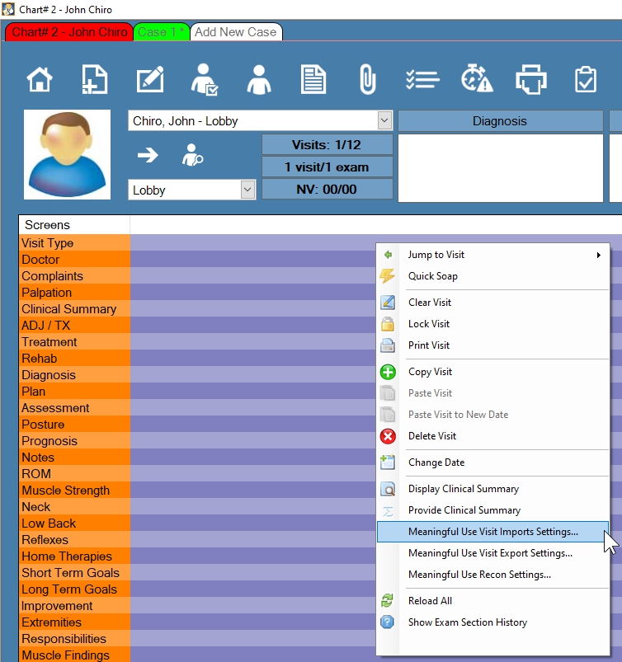
Task: Click the new document plus icon
Action: [95, 80]
